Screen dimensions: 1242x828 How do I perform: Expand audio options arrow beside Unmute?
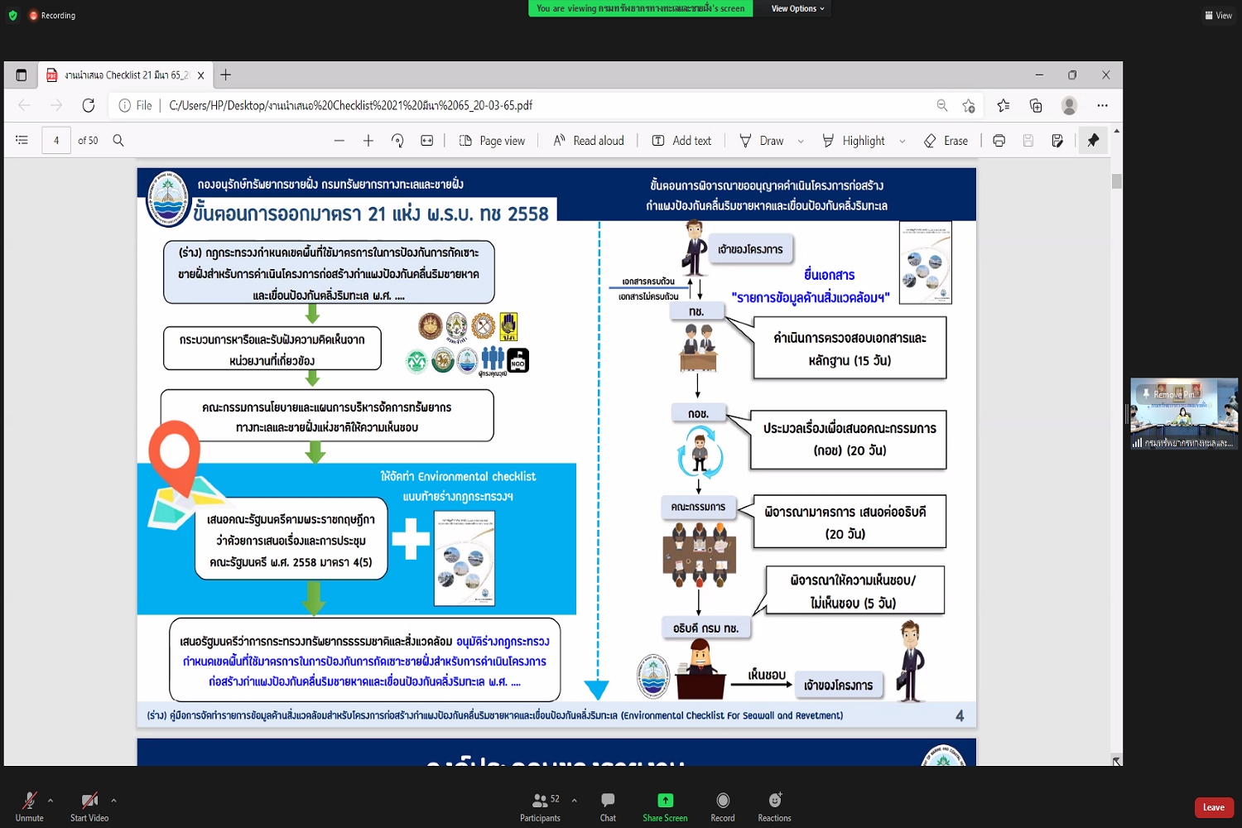click(51, 801)
